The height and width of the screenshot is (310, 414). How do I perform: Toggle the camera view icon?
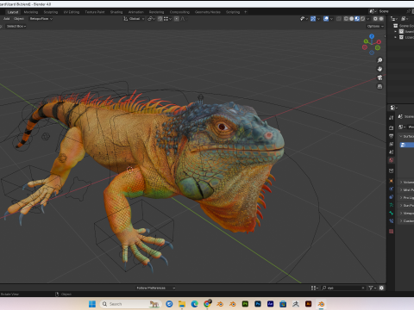click(x=379, y=77)
